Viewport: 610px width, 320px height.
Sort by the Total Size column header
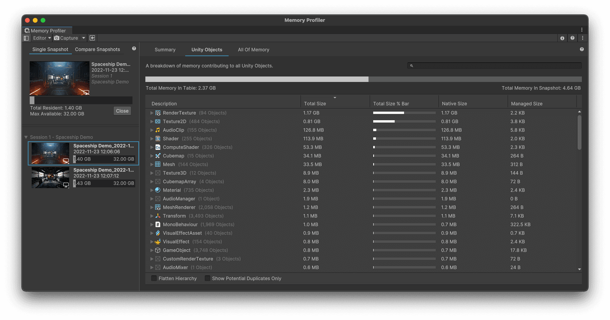click(335, 101)
